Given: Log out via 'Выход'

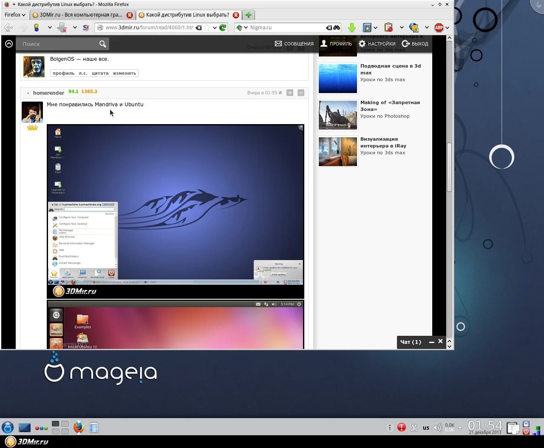Looking at the screenshot, I should click(x=415, y=44).
